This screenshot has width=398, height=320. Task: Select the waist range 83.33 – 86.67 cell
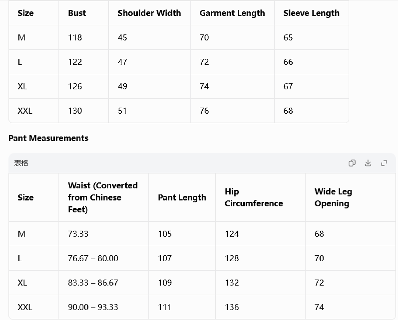coord(104,282)
